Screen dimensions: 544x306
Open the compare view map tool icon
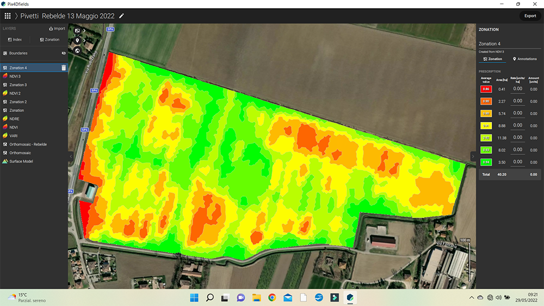(x=77, y=30)
